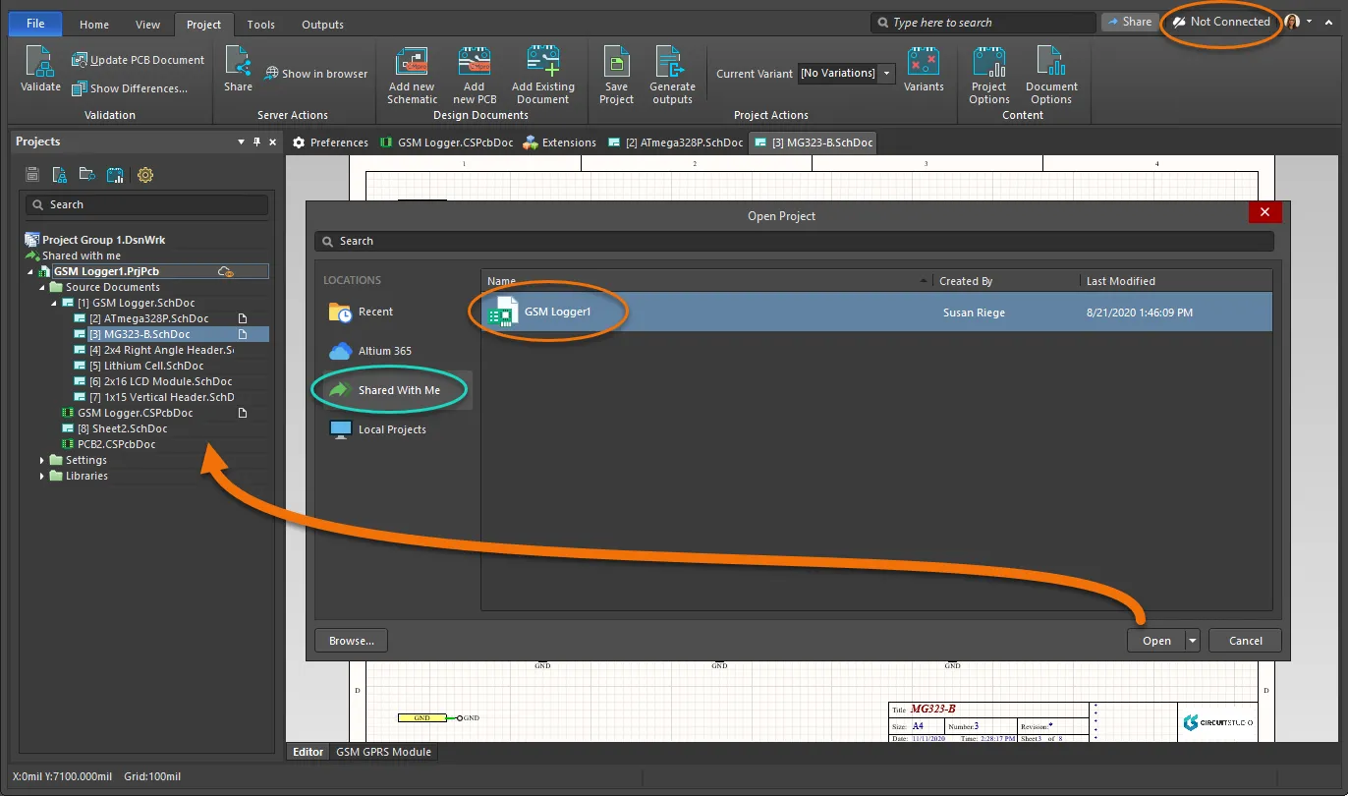Select PCB2.CSPcbDoc in project tree

pyautogui.click(x=116, y=444)
